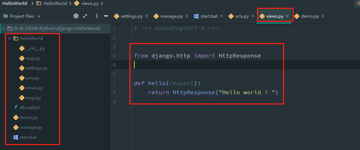The image size is (360, 150).
Task: Click the return keyword on line 8
Action: coord(158,92)
